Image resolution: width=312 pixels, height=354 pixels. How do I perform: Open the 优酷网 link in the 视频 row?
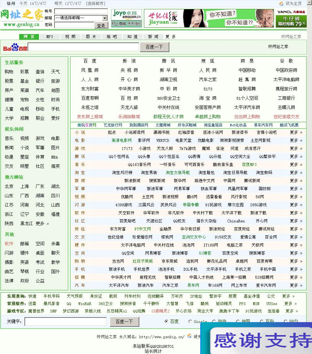127,197
